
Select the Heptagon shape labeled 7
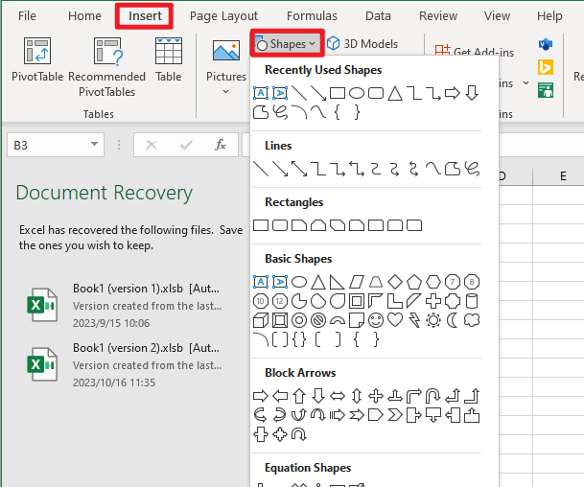tap(453, 282)
